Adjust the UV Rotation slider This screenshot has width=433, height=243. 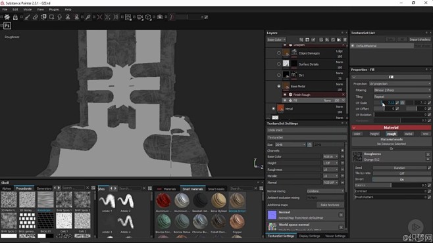tap(400, 115)
